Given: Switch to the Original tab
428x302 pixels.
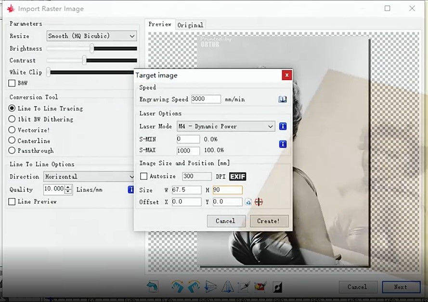Looking at the screenshot, I should [190, 25].
